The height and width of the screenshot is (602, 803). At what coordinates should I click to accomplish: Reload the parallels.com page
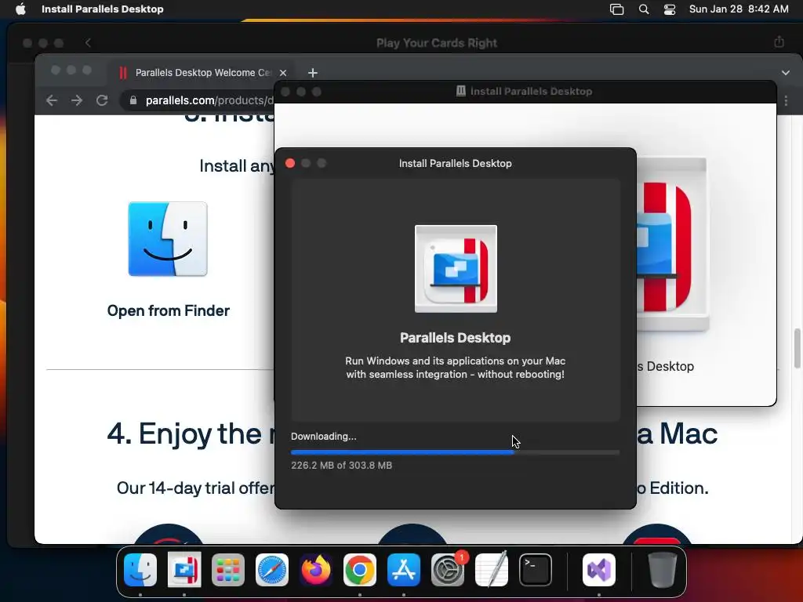click(102, 100)
